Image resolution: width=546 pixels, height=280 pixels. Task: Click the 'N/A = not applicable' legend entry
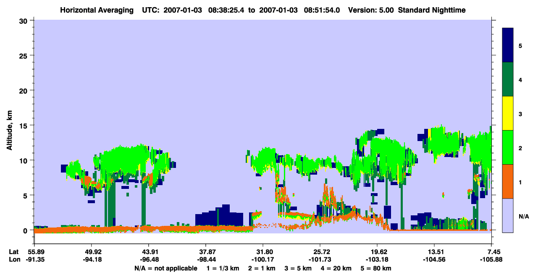coord(166,268)
